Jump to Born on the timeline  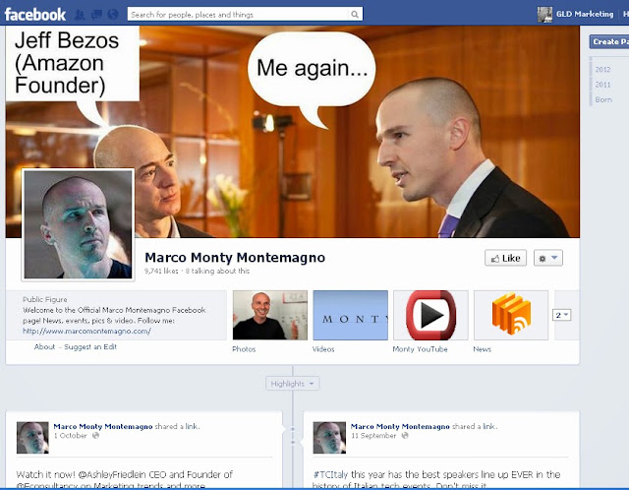coord(603,99)
